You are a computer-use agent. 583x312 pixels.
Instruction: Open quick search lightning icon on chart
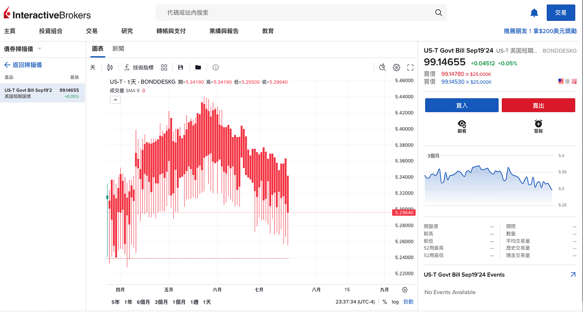(x=383, y=67)
